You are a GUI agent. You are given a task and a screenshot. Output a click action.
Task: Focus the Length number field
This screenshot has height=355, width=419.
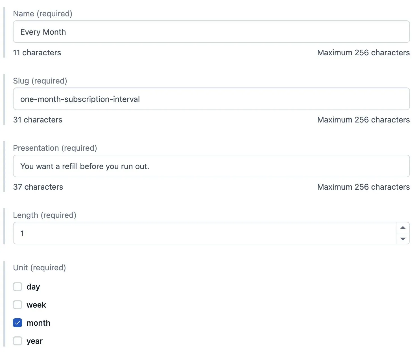pyautogui.click(x=205, y=233)
